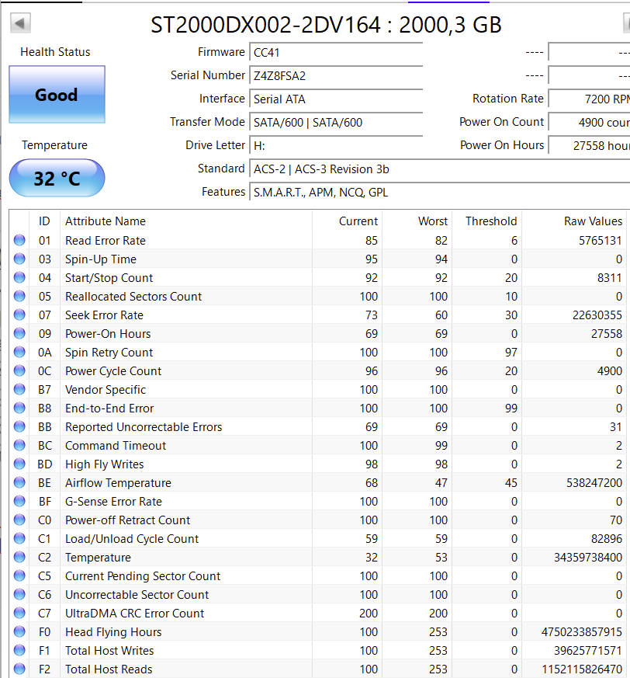
Task: Click the status dot for Current Pending Sector Count
Action: (19, 575)
